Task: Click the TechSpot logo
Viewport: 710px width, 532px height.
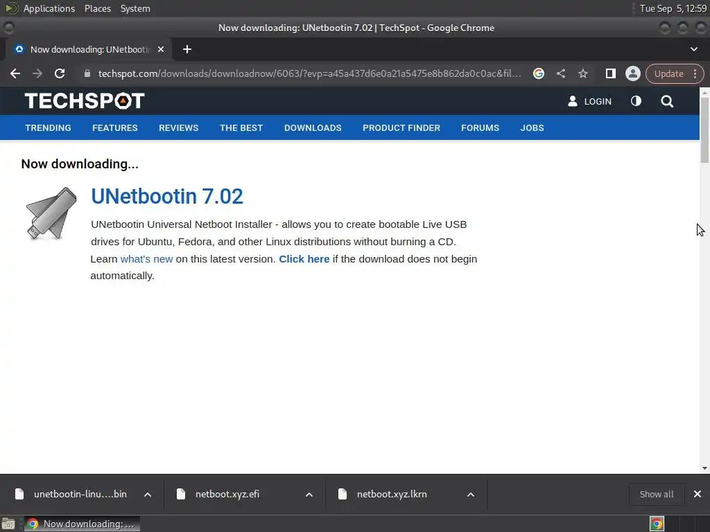Action: coord(85,100)
